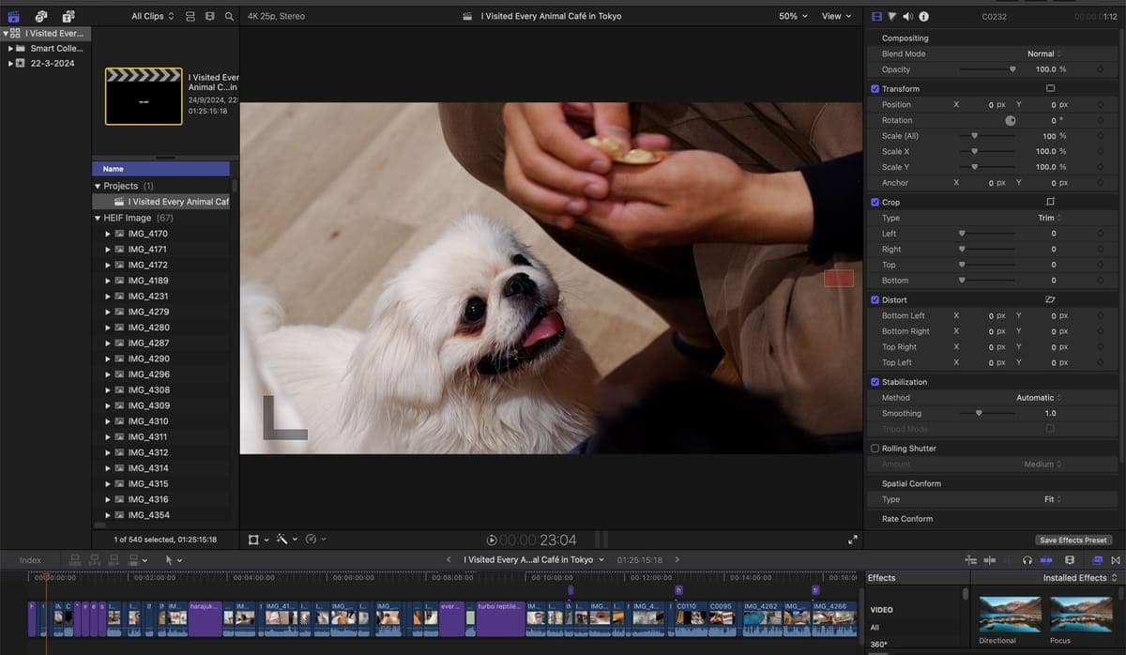Open the timeline Index tab
This screenshot has height=655, width=1126.
(x=30, y=560)
